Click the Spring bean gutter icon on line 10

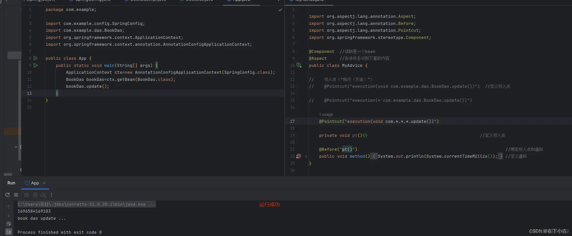click(299, 65)
